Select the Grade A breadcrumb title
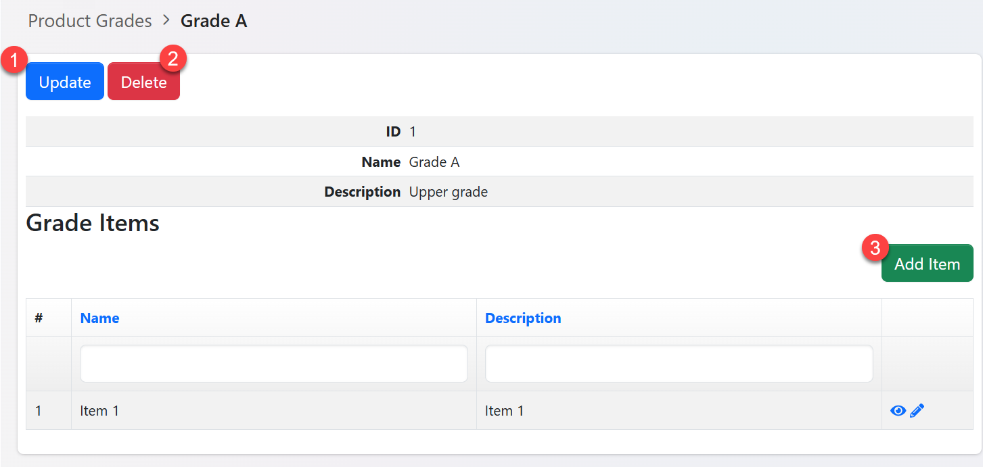Image resolution: width=983 pixels, height=467 pixels. coord(214,21)
